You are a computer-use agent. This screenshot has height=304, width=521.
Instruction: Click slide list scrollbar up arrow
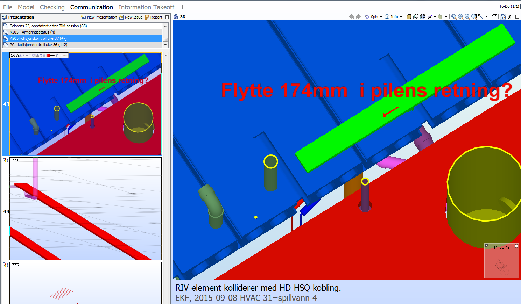tap(166, 55)
